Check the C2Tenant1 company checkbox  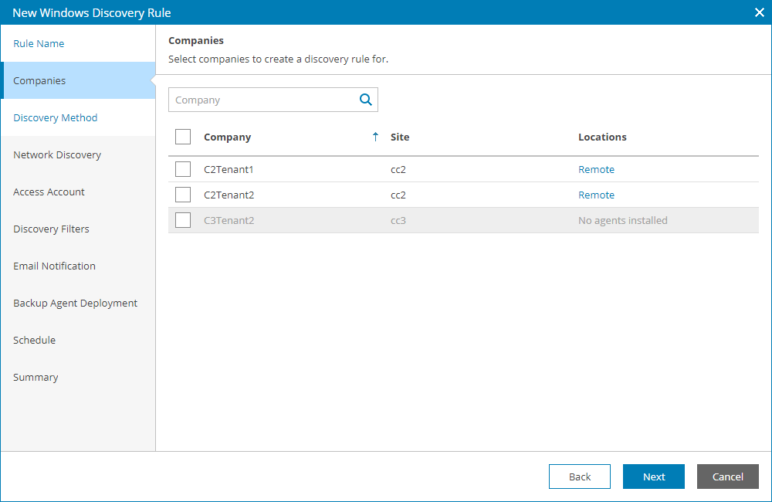(183, 169)
